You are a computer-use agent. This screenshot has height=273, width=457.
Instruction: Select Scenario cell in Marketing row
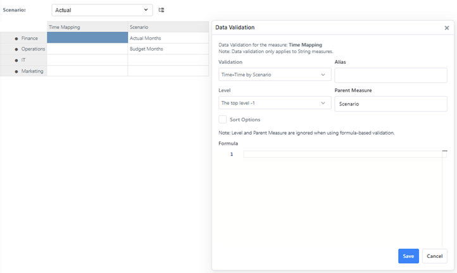tap(168, 71)
